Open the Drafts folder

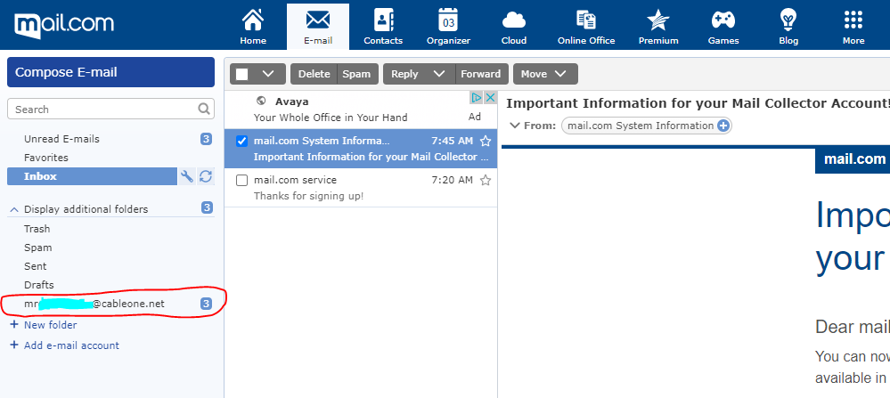point(38,285)
